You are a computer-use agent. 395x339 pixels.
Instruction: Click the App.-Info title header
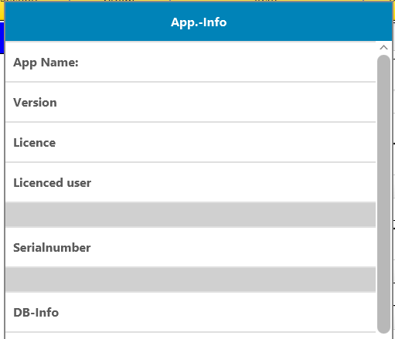pyautogui.click(x=199, y=22)
